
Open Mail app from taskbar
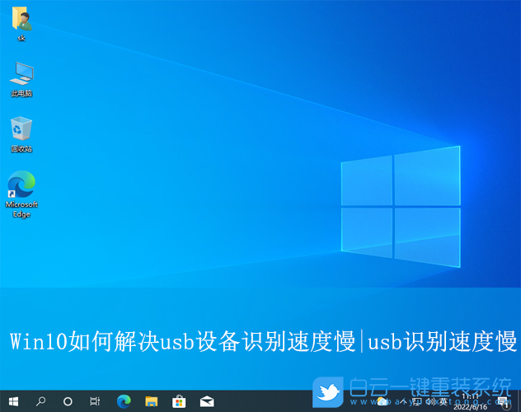tap(207, 401)
